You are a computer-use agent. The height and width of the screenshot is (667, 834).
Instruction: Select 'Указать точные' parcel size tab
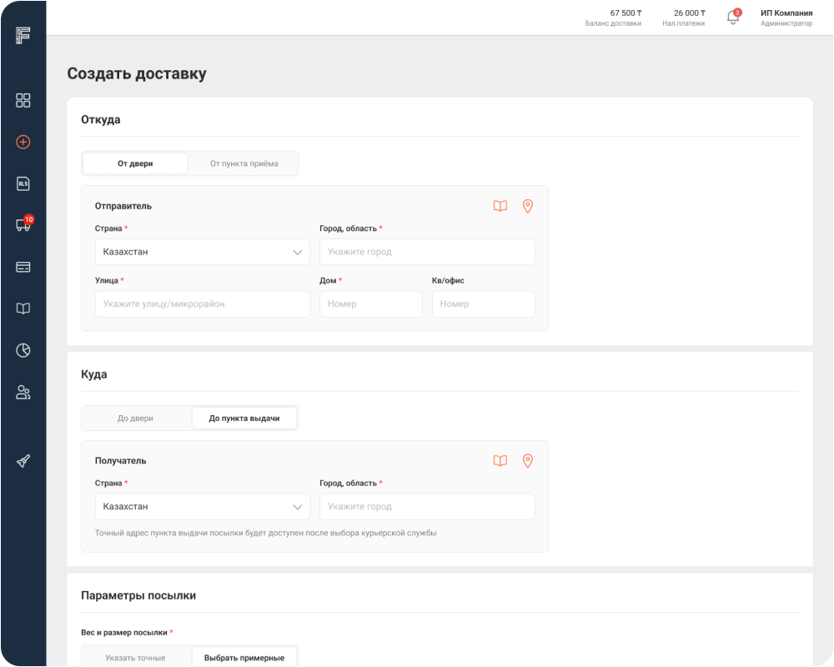point(135,658)
